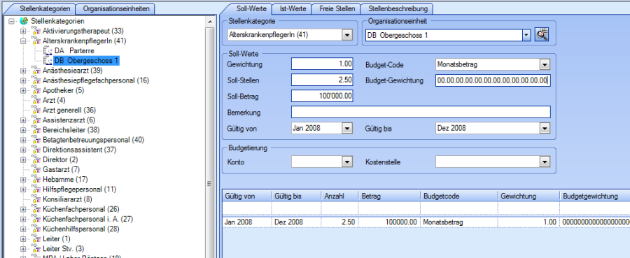630x258 pixels.
Task: Click the search icon beside Organisationseinheit dropdown
Action: (542, 35)
